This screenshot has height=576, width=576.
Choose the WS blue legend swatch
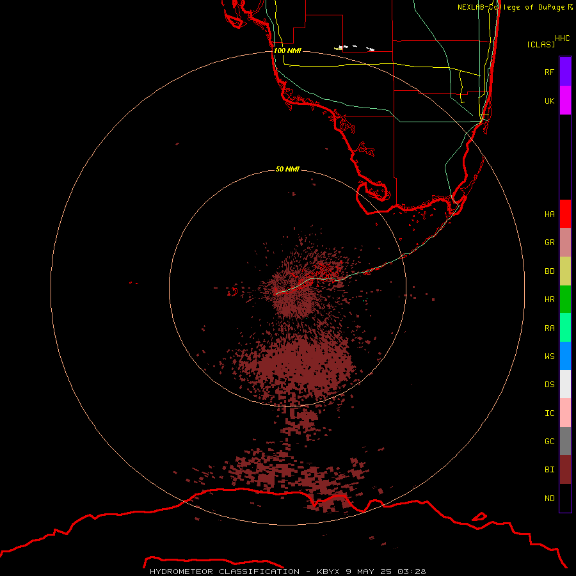coord(565,356)
